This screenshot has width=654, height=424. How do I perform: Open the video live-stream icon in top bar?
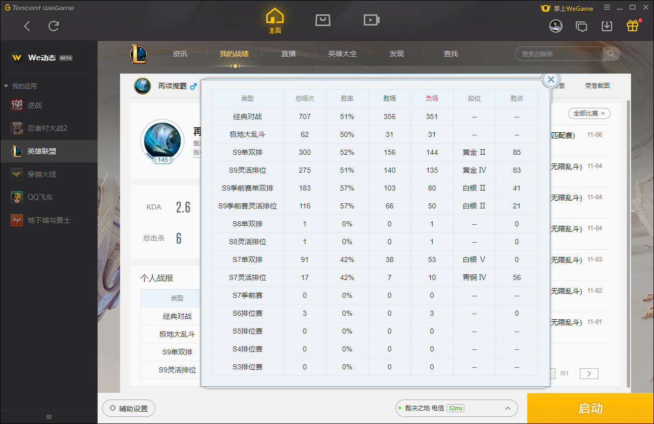pos(371,20)
